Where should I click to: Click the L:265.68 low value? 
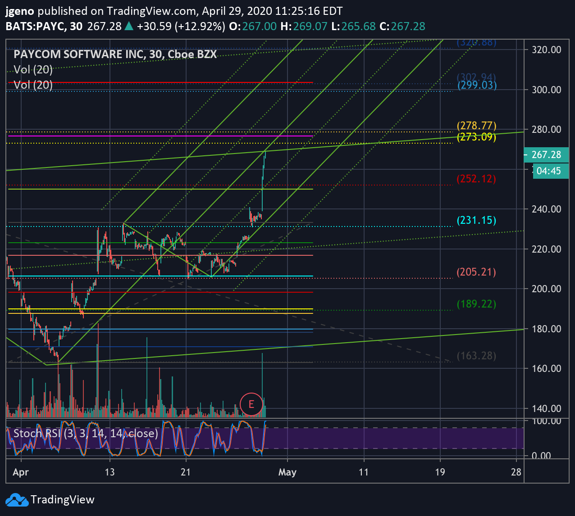pyautogui.click(x=353, y=27)
